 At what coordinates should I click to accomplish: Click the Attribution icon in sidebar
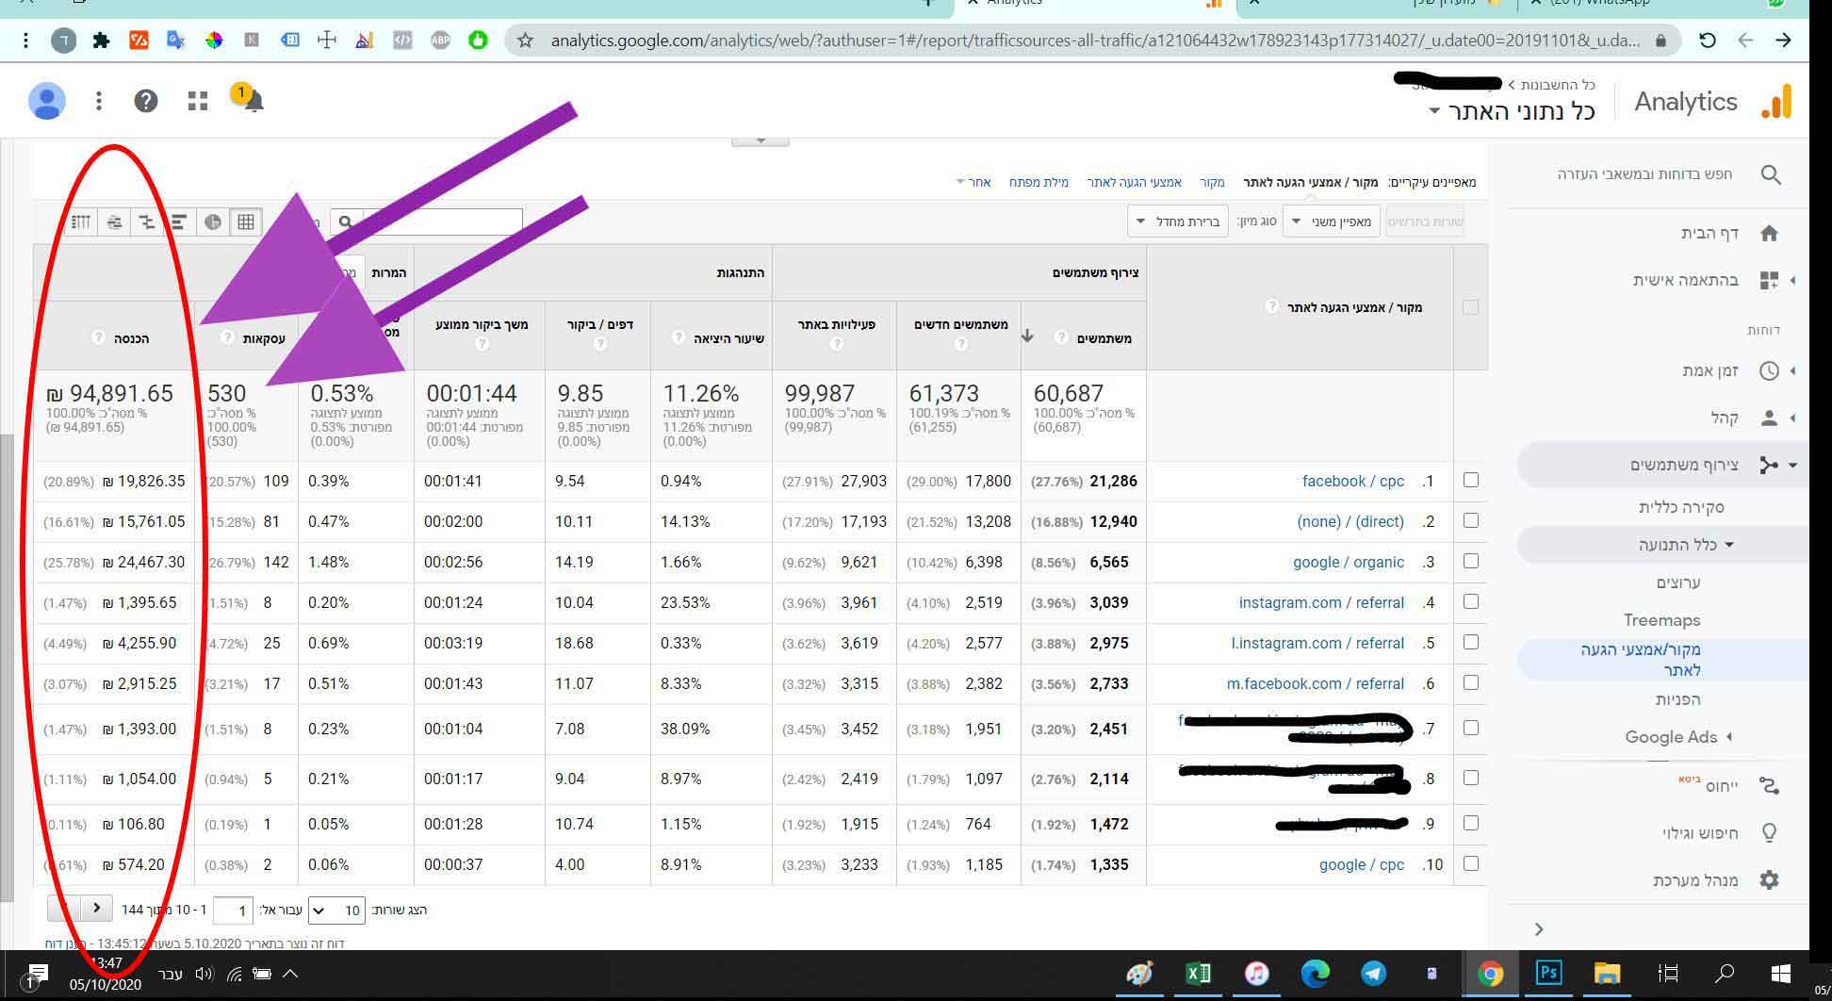[1770, 786]
